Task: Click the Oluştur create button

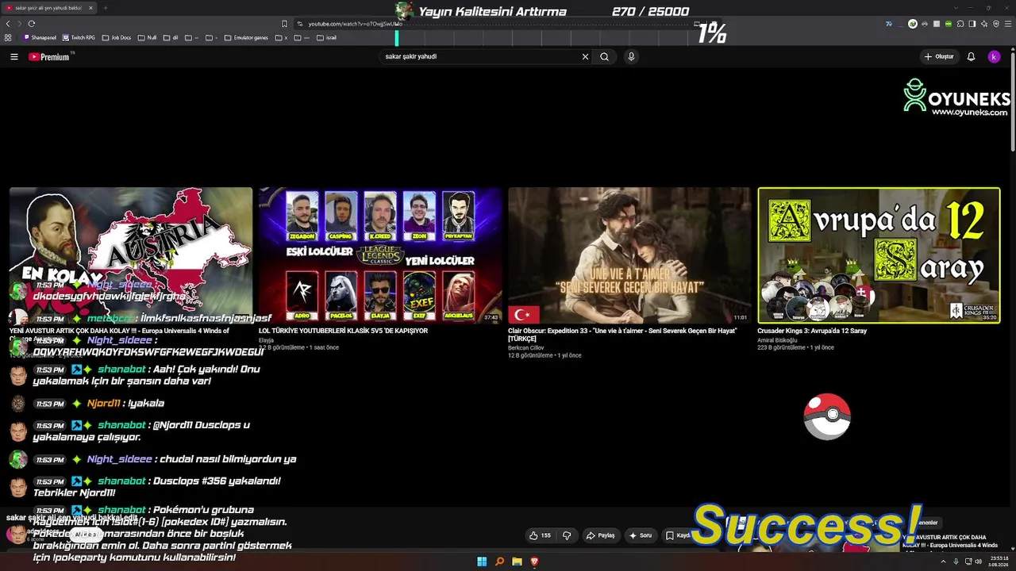Action: coord(939,57)
